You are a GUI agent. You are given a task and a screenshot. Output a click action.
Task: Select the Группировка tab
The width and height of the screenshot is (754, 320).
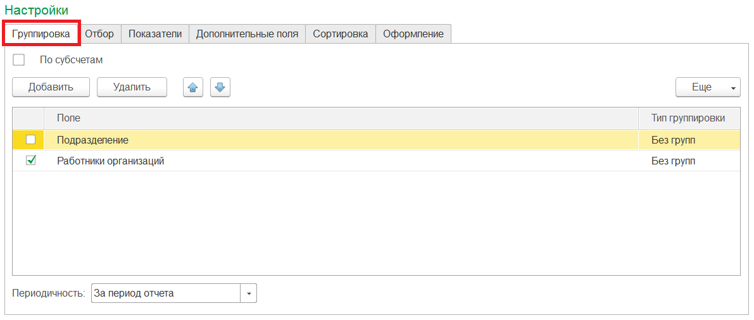[x=41, y=34]
